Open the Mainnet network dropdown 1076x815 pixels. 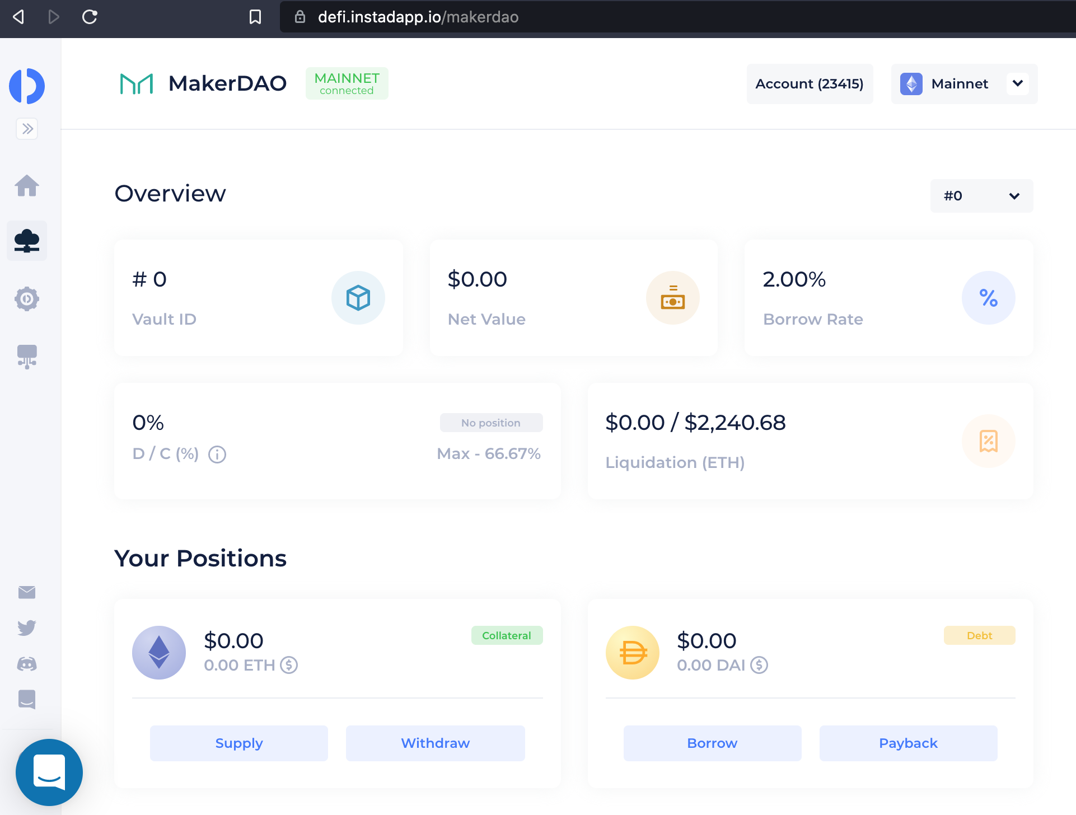tap(964, 84)
